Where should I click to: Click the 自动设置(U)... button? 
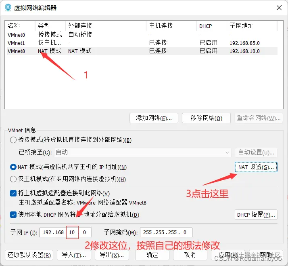(256, 152)
